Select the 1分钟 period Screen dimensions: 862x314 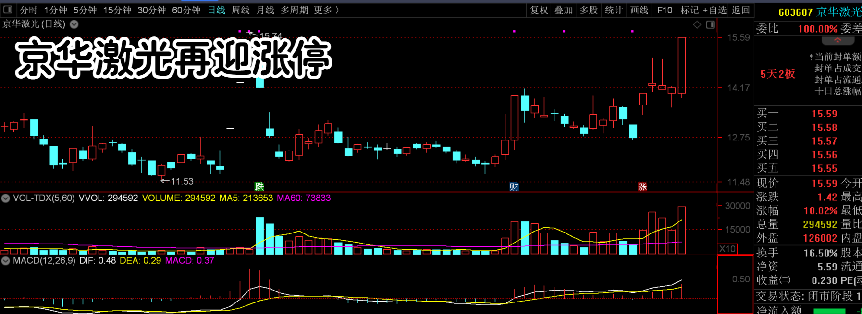point(56,10)
